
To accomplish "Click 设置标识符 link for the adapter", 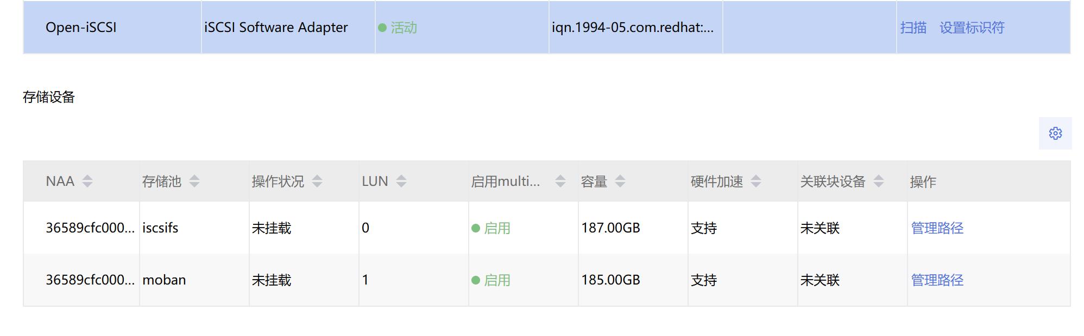I will coord(972,28).
